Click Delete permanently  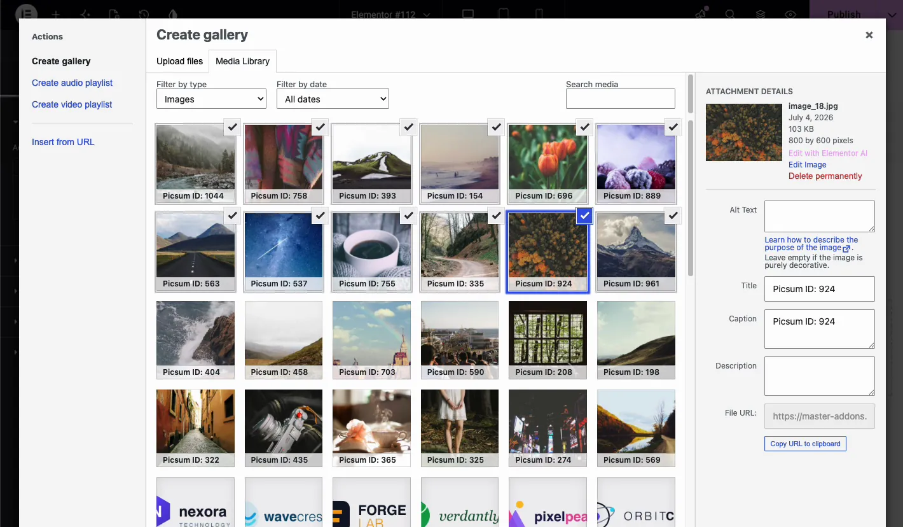(825, 176)
